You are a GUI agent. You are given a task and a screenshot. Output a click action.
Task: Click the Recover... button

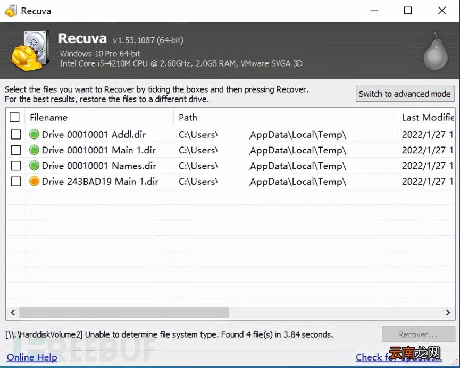[419, 334]
